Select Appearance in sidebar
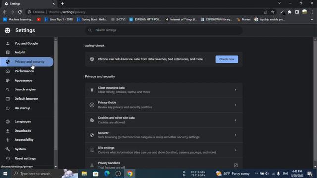 click(x=27, y=80)
